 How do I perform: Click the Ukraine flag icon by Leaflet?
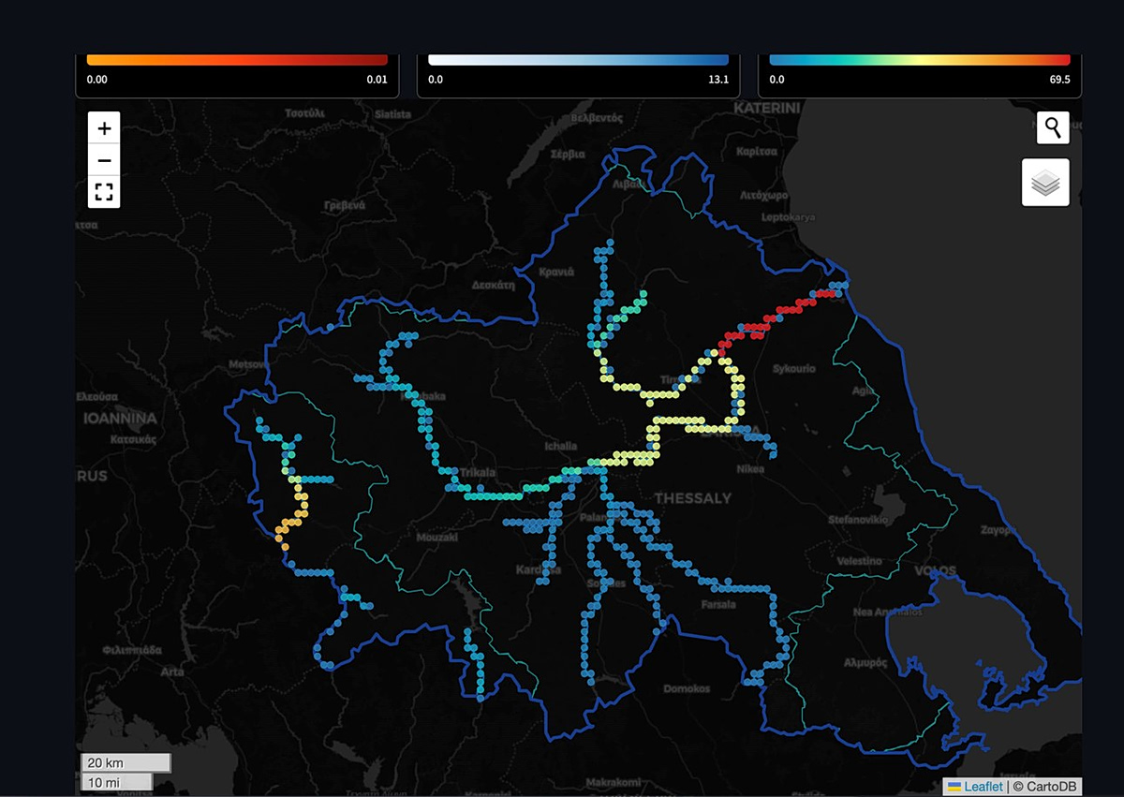click(954, 787)
